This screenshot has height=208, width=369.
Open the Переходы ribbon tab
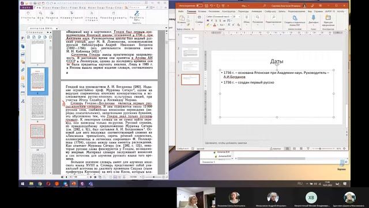243,12
